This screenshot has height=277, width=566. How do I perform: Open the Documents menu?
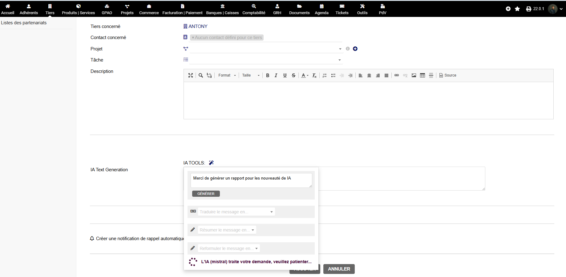299,9
